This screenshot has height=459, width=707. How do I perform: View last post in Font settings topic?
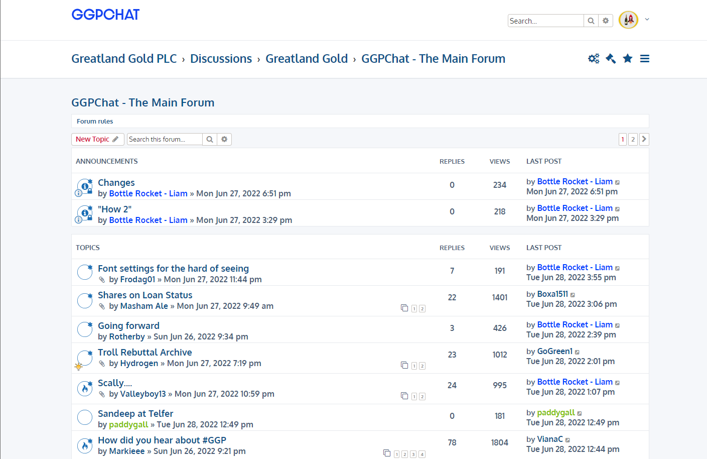617,268
